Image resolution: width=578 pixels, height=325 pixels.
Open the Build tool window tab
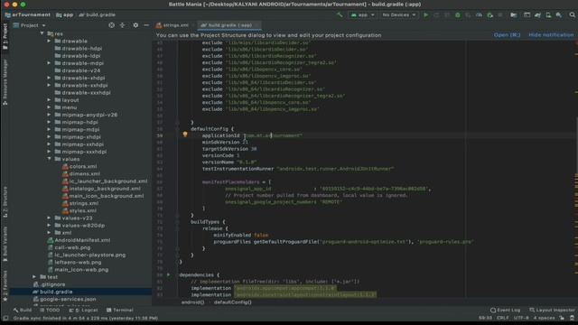pos(23,311)
